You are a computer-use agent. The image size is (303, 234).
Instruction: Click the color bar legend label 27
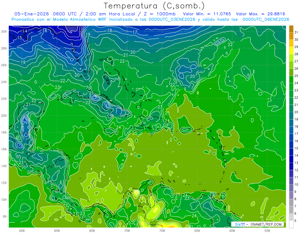point(296,61)
